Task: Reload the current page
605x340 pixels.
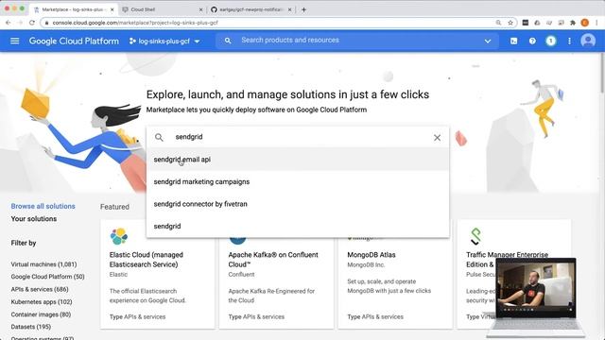Action: [x=31, y=23]
